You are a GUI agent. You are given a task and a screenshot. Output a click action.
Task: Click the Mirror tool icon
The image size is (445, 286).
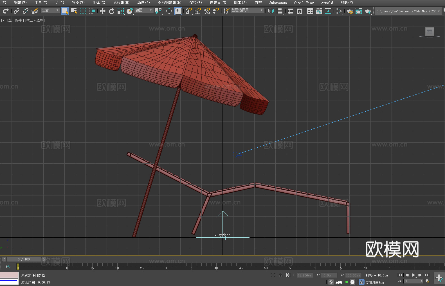tap(271, 11)
